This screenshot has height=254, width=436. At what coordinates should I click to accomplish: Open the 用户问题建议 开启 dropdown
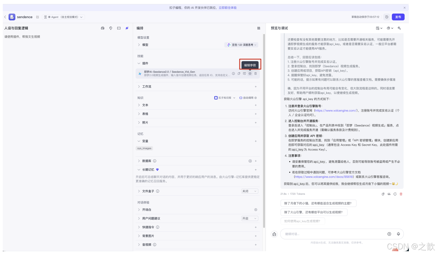click(x=249, y=219)
